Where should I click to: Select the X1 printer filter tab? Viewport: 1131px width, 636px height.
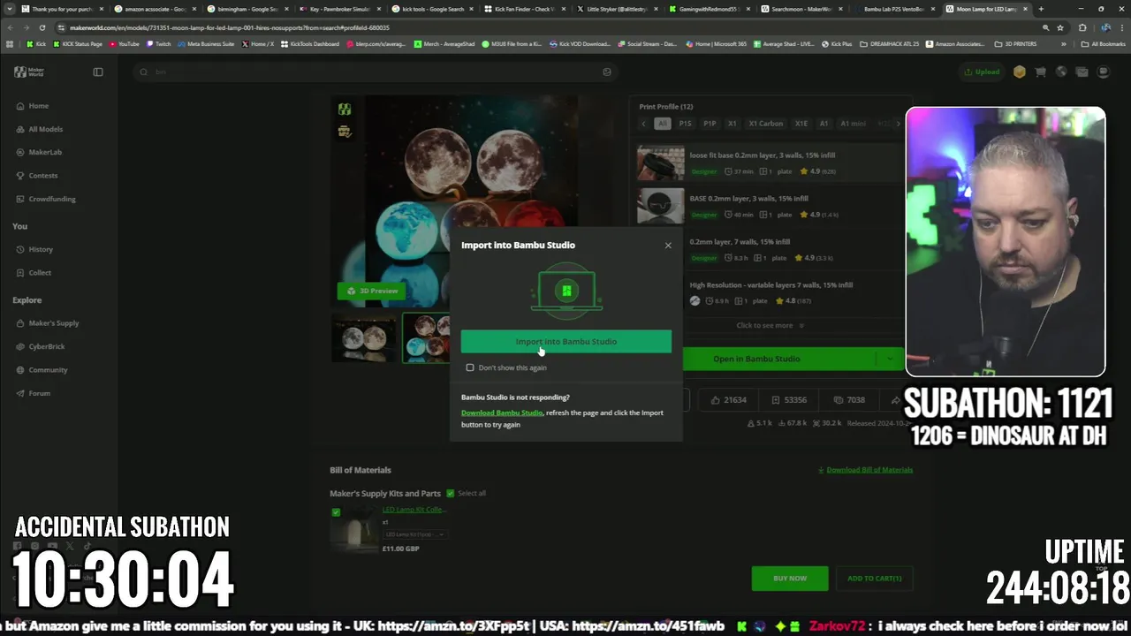tap(732, 124)
